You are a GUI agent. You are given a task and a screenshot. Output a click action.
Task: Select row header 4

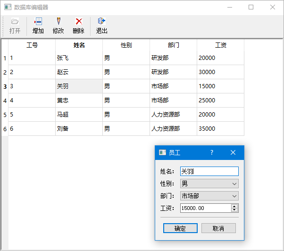point(5,100)
